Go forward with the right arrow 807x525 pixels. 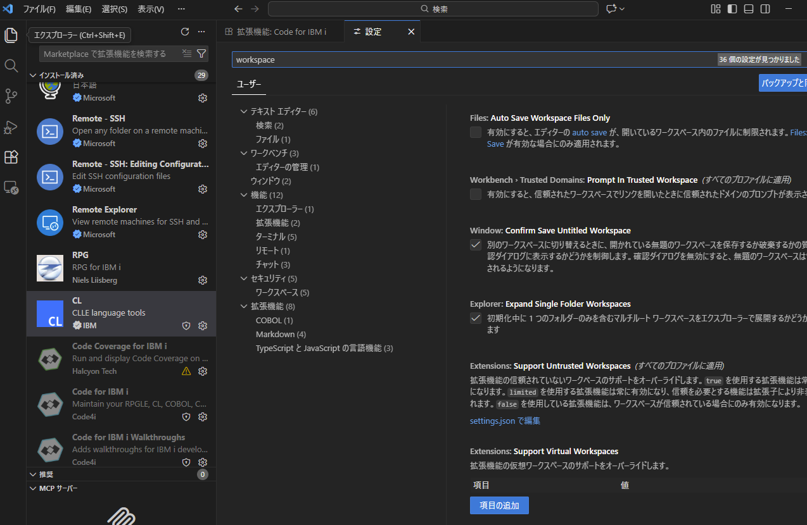(255, 9)
